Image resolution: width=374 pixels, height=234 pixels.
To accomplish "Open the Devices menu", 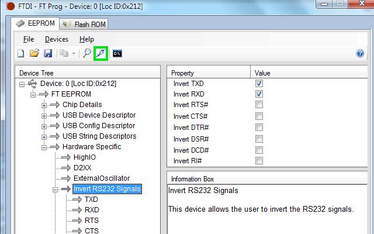I will [x=57, y=39].
